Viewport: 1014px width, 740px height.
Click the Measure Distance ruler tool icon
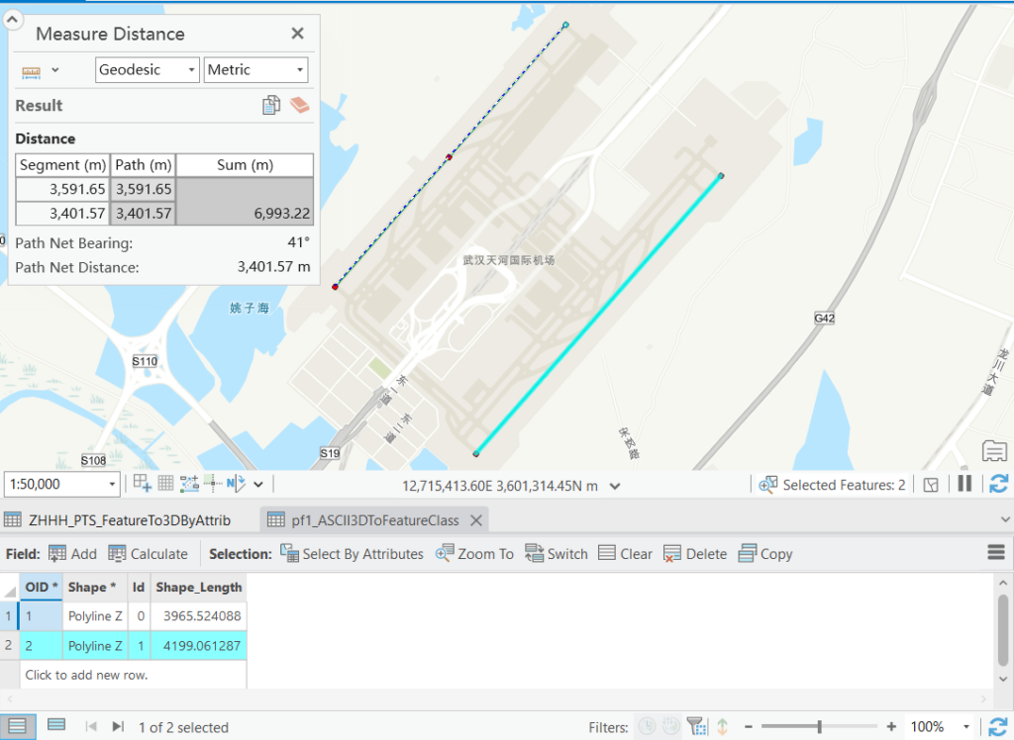coord(31,70)
